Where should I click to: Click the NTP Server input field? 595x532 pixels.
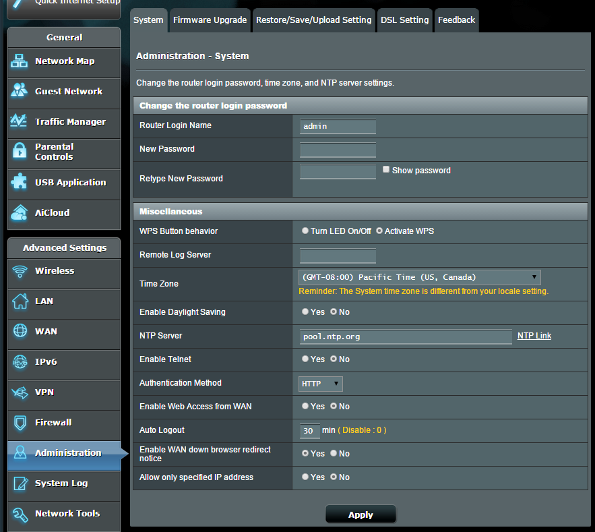click(406, 336)
